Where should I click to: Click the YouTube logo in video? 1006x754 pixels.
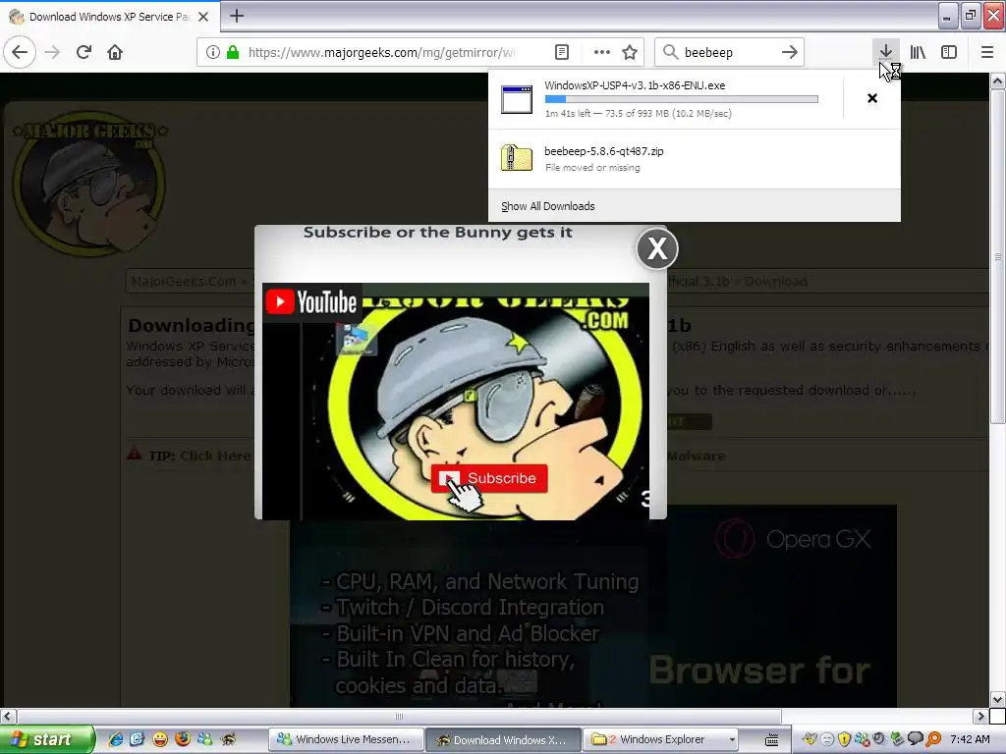(x=311, y=302)
